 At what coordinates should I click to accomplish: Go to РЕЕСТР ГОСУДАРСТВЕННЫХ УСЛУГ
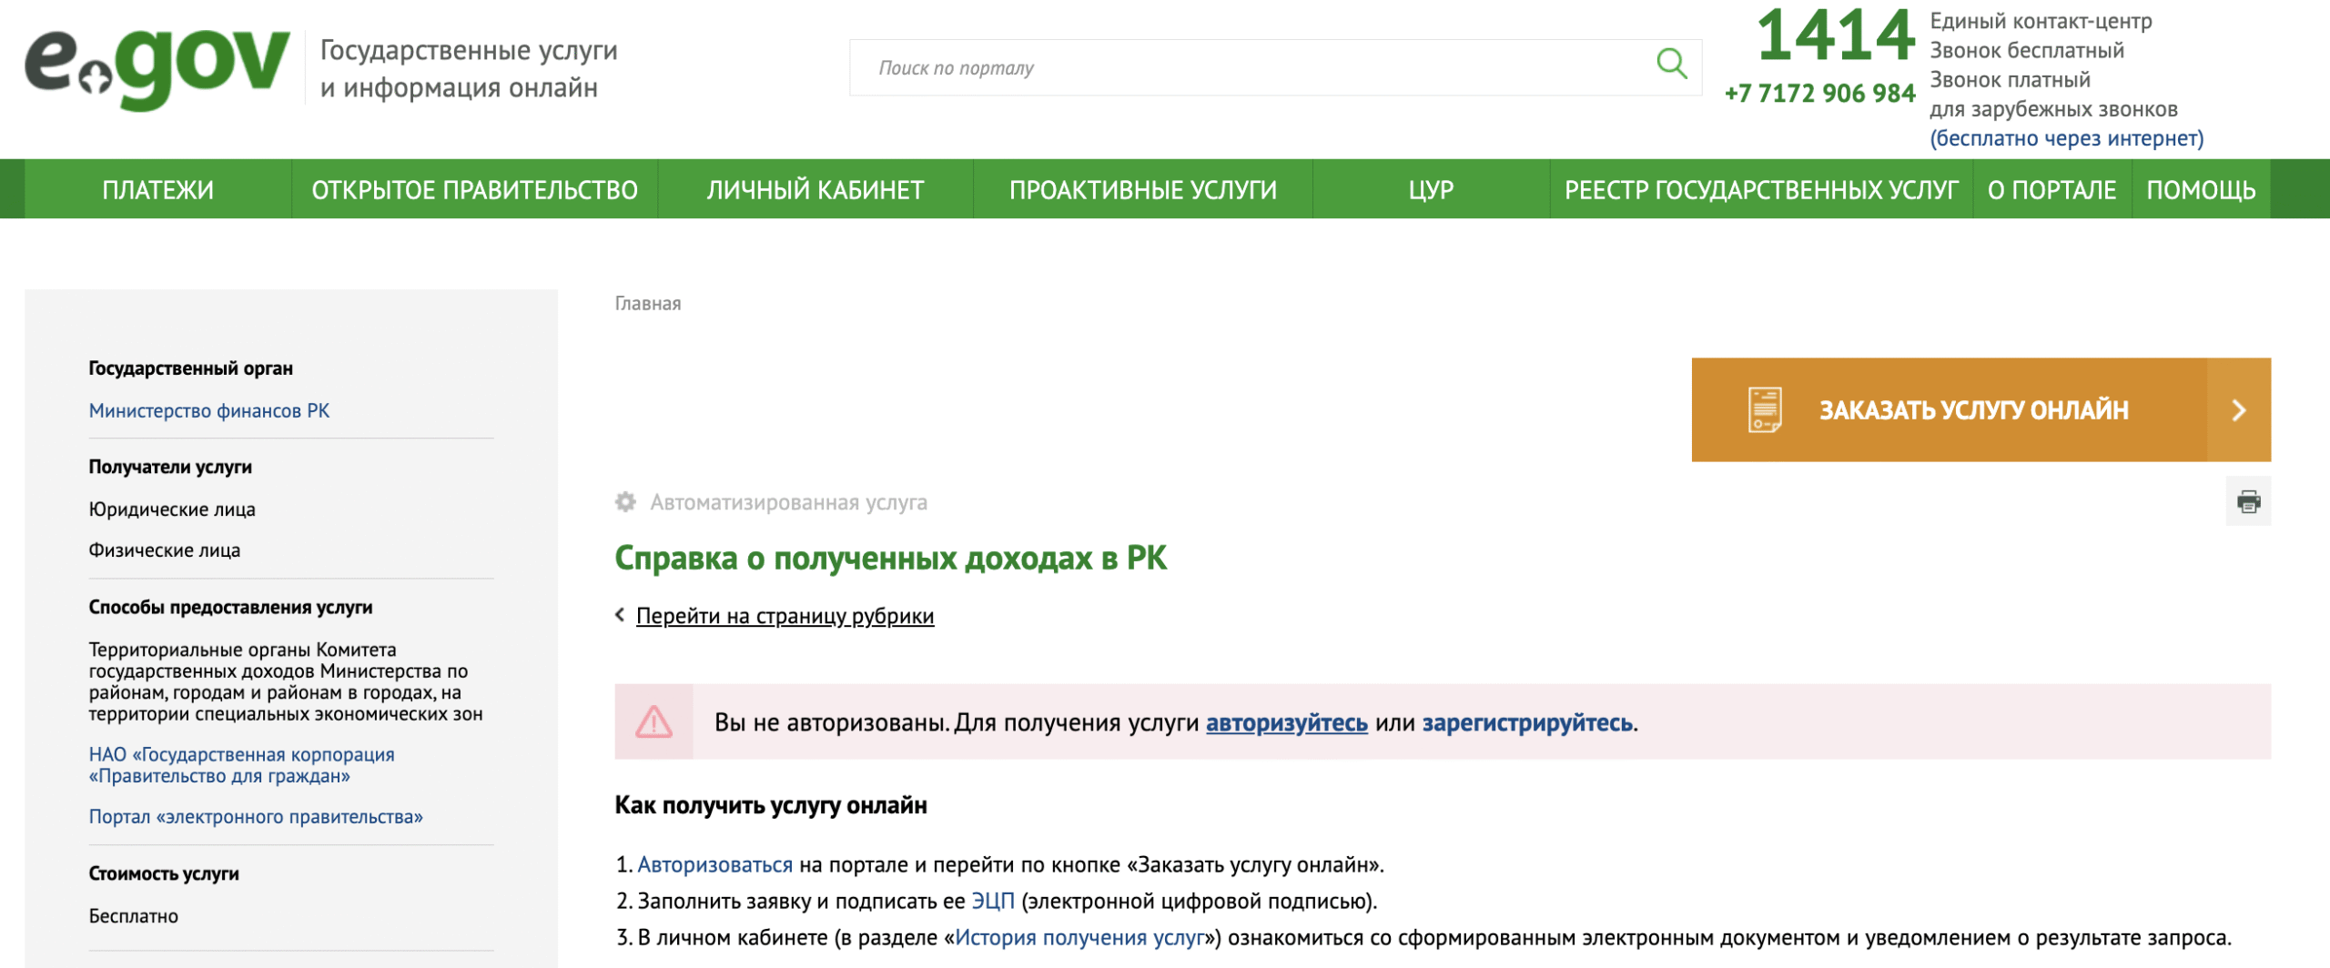pos(1760,189)
